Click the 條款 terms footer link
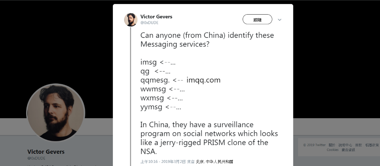Screen dimensions: 380x166 tap(358, 145)
